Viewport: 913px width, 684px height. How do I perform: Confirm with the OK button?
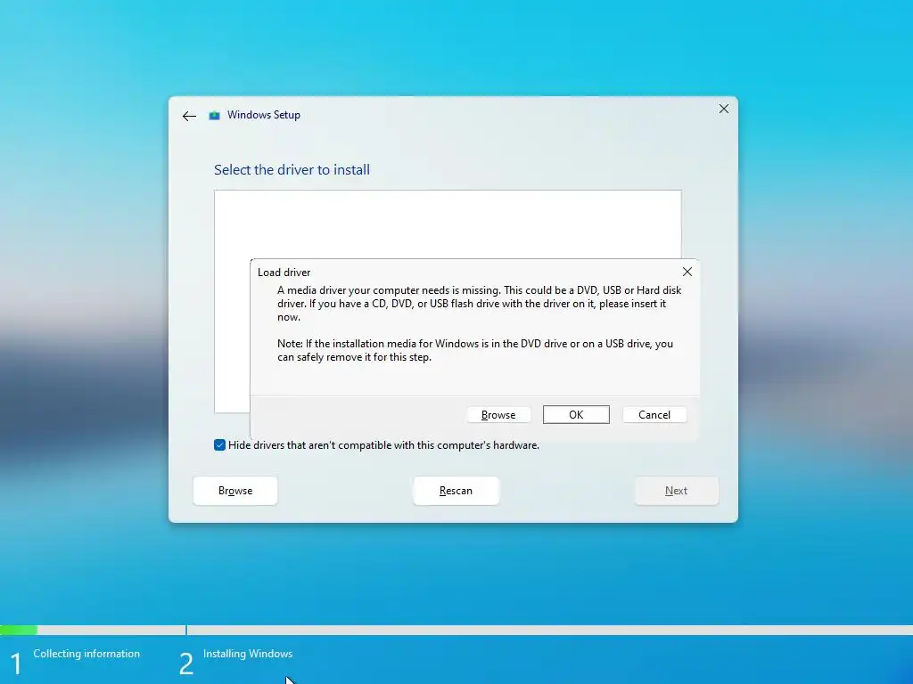point(576,415)
